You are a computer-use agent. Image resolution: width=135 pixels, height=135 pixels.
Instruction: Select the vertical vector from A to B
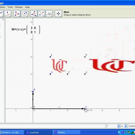(x=33, y=100)
